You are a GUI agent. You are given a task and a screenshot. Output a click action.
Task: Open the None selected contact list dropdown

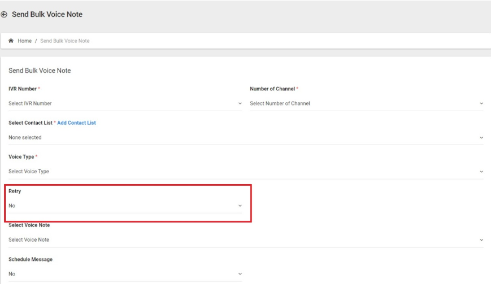coord(246,138)
